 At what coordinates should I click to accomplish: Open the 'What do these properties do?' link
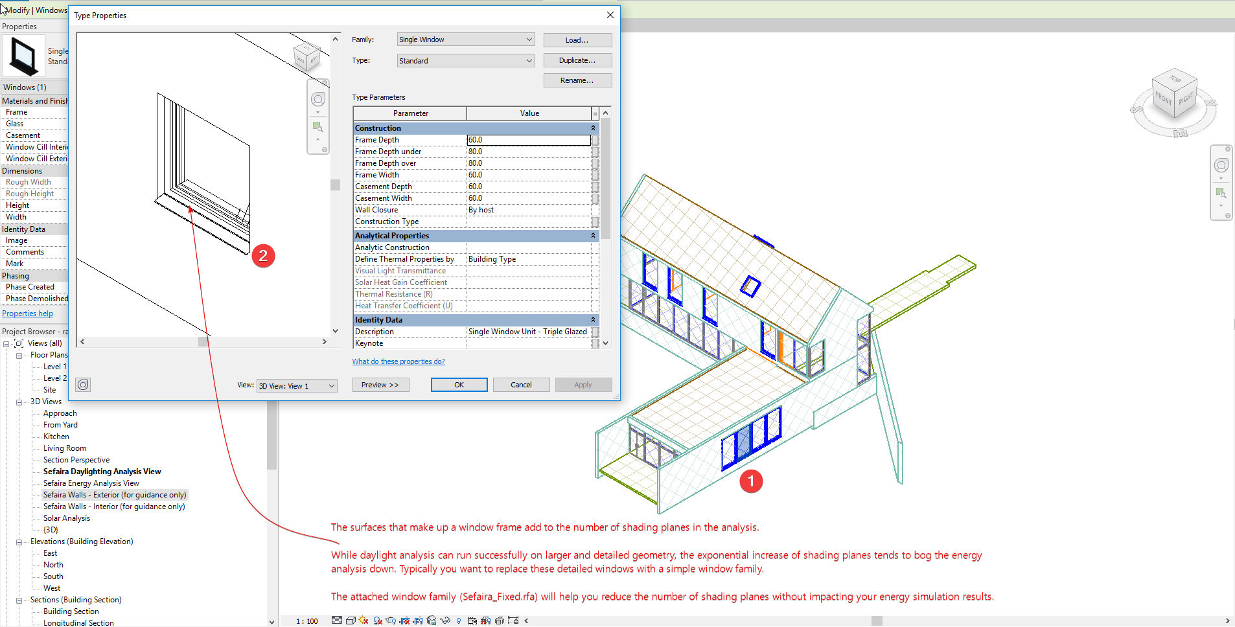(x=398, y=361)
